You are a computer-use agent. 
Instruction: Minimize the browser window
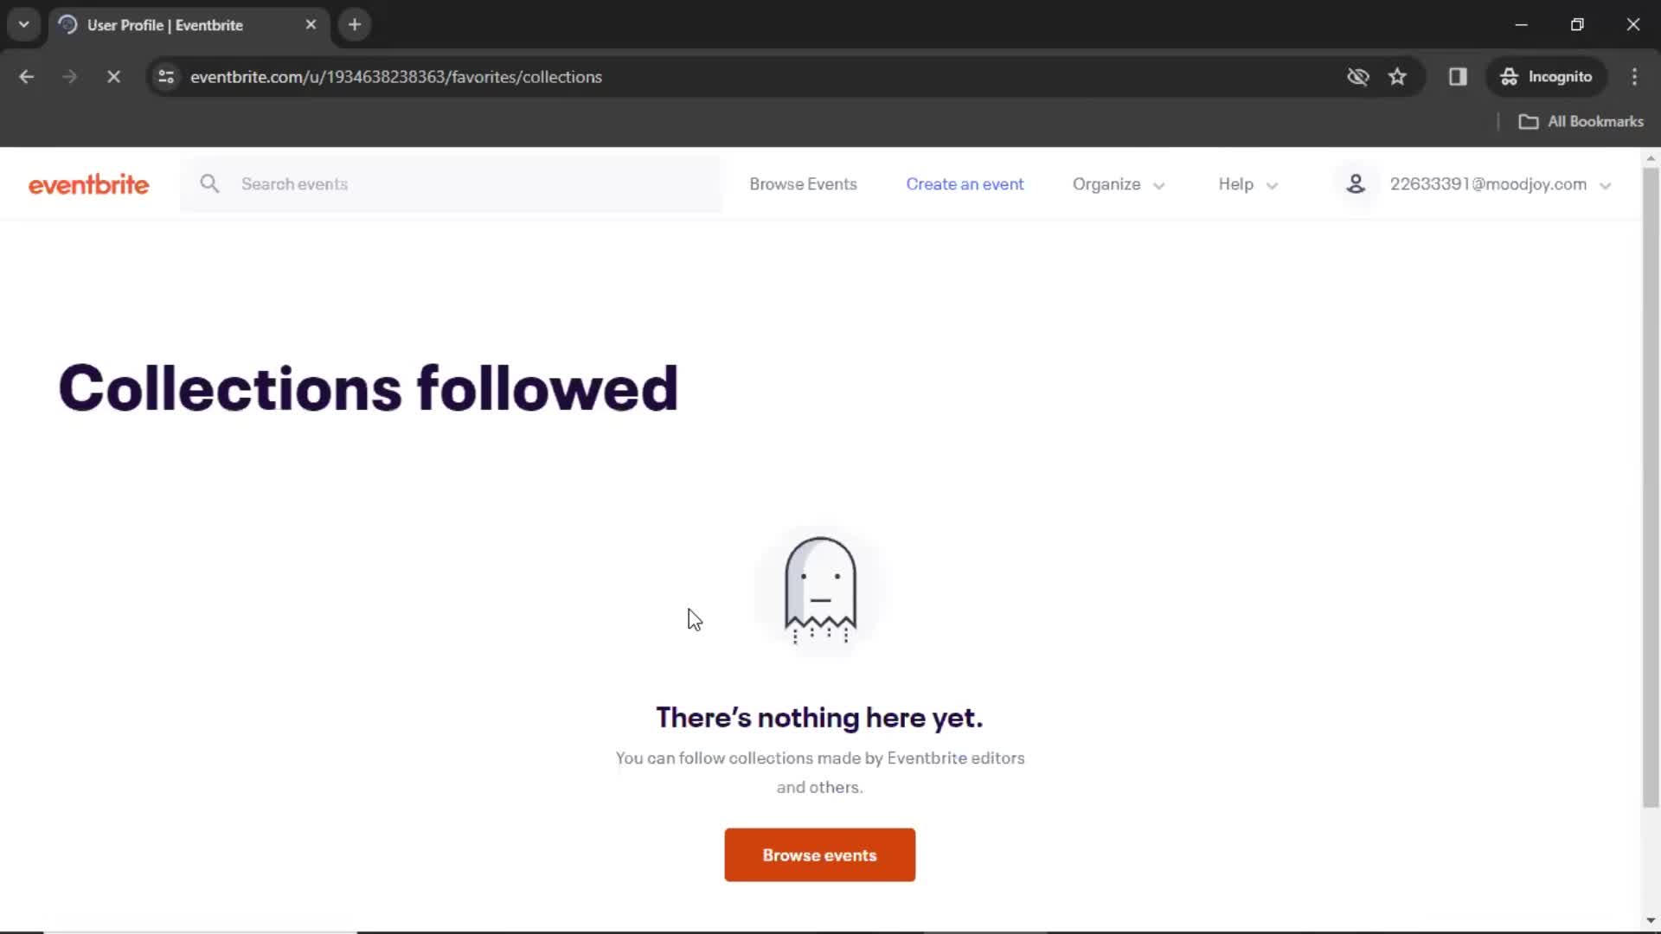pyautogui.click(x=1522, y=25)
